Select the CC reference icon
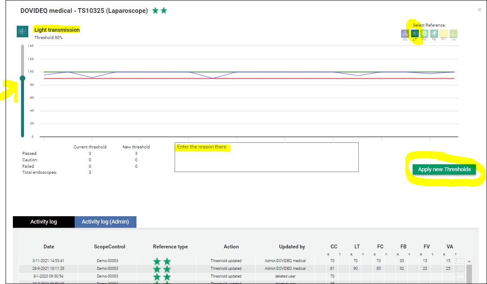The width and height of the screenshot is (487, 284). tap(405, 33)
